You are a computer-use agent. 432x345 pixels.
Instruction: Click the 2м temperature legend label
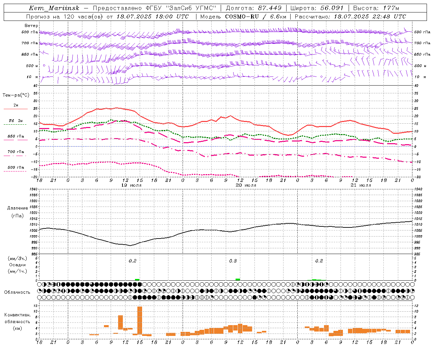coord(16,105)
